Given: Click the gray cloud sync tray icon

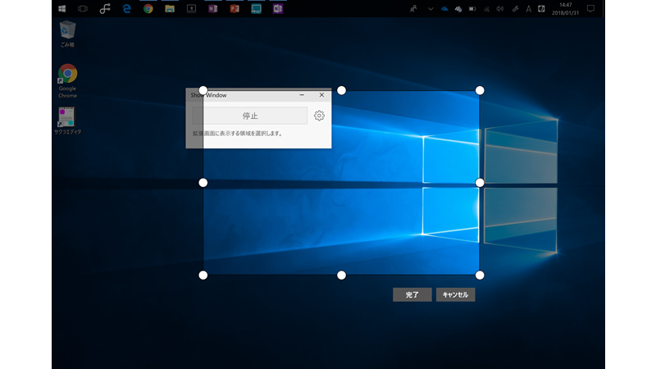Looking at the screenshot, I should (x=458, y=9).
